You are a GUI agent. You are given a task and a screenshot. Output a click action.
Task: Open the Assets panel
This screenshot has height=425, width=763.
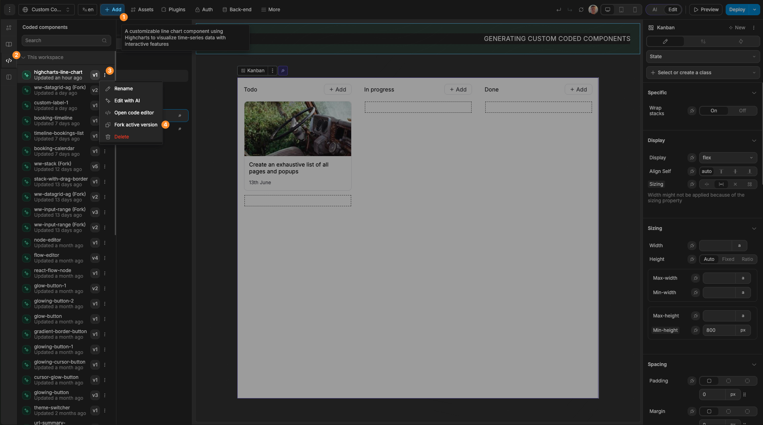pyautogui.click(x=142, y=9)
